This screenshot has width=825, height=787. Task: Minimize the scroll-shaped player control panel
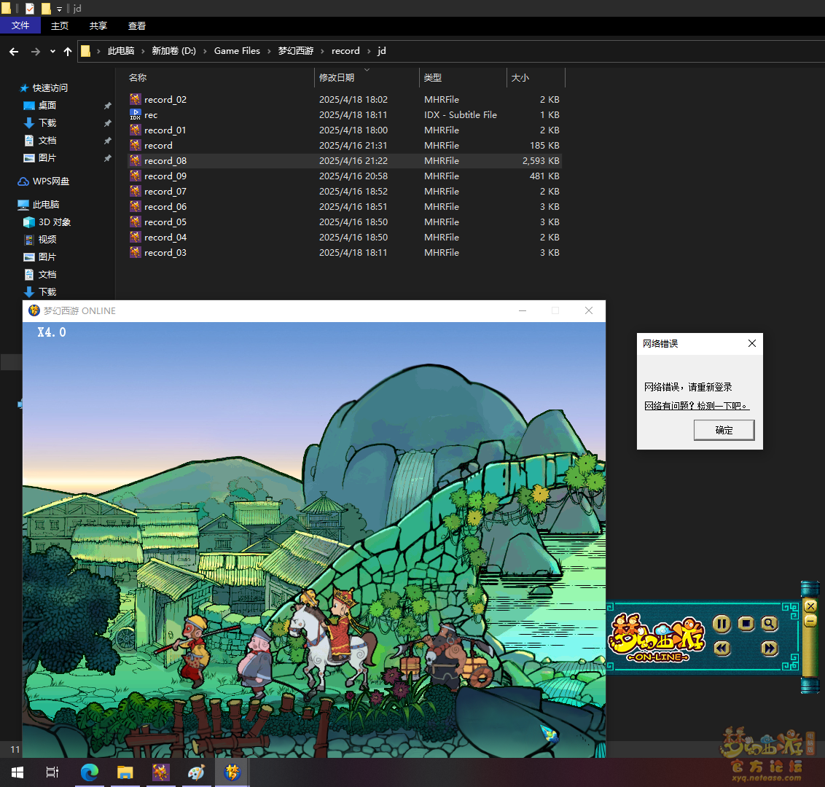point(810,621)
